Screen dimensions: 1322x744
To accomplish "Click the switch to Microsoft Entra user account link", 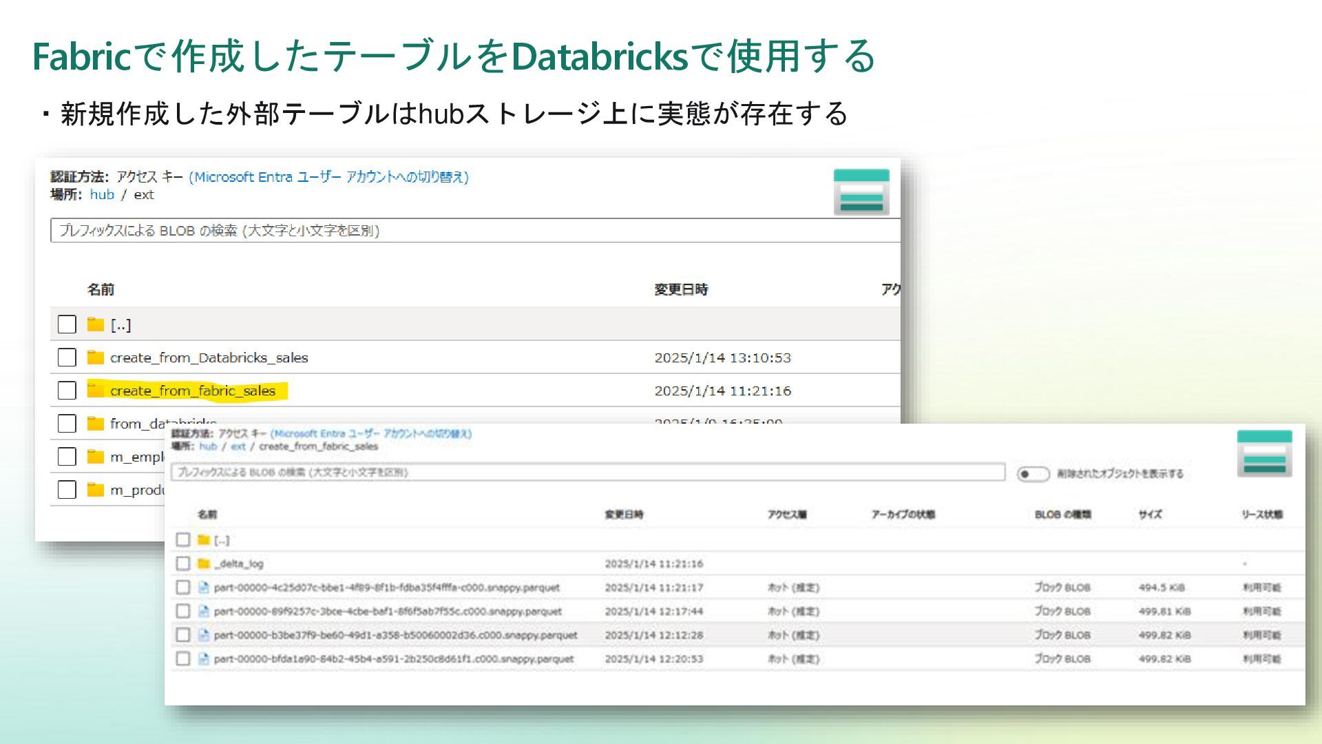I will (x=328, y=177).
